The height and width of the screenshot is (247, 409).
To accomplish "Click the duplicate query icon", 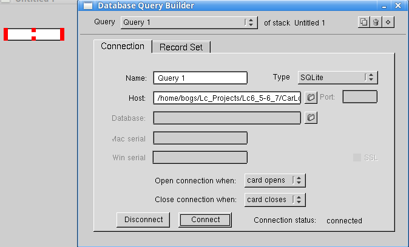I will (x=364, y=22).
